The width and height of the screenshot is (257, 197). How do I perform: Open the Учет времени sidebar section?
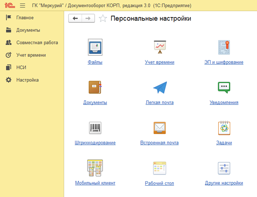click(x=31, y=55)
